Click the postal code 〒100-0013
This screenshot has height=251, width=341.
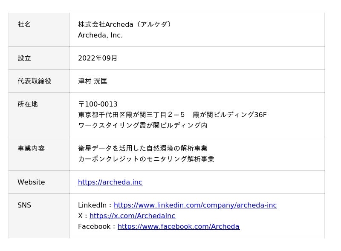(x=98, y=104)
